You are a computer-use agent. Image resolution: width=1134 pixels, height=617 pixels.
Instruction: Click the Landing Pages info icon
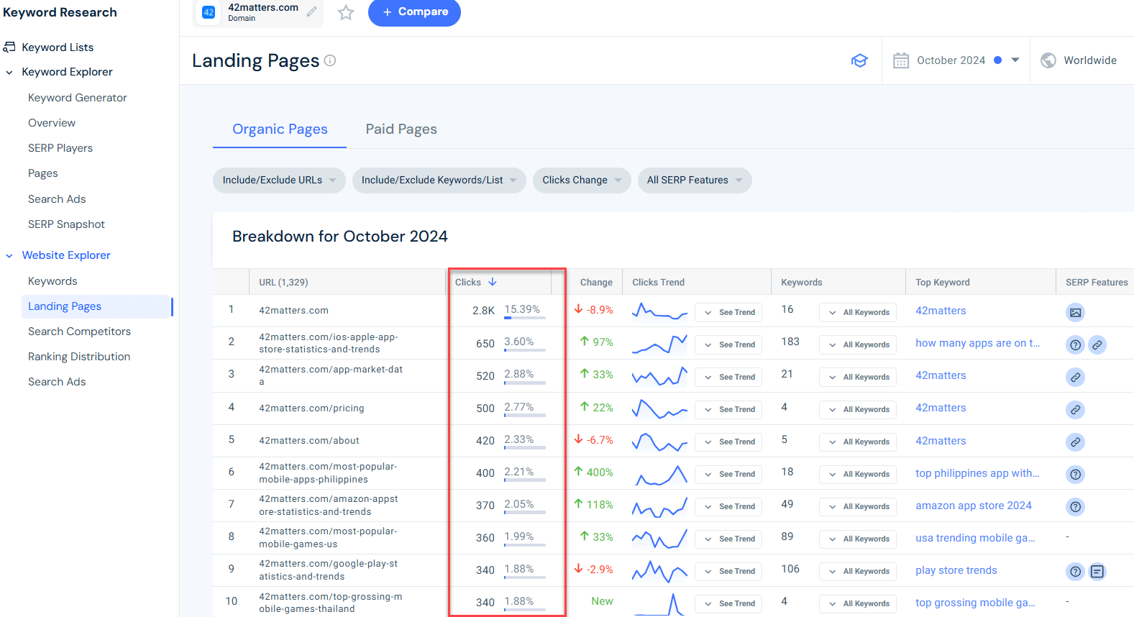point(330,60)
